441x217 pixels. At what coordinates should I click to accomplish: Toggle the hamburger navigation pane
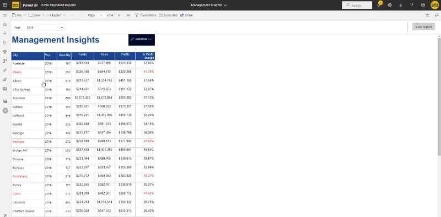pos(5,15)
